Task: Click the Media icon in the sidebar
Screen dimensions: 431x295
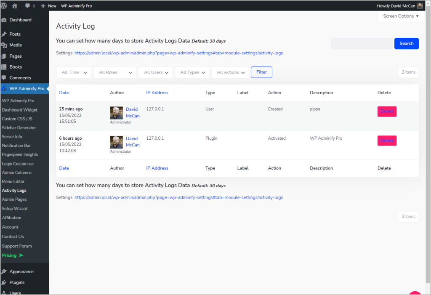Action: (x=4, y=45)
